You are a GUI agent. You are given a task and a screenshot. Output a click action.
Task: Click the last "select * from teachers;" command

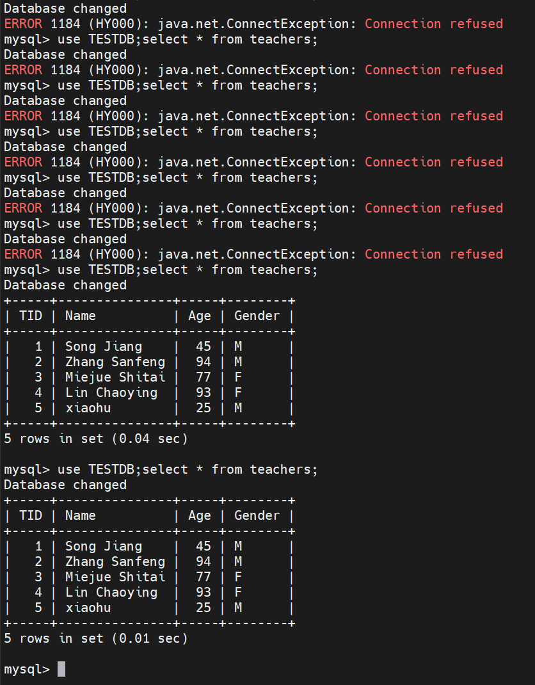point(230,469)
